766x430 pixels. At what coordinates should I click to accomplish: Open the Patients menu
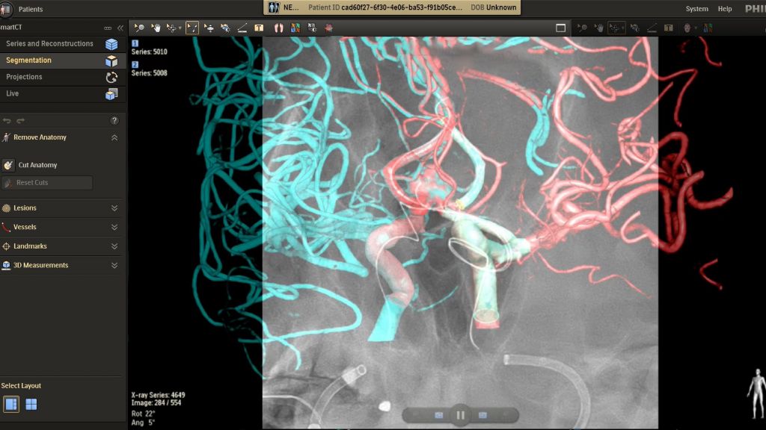[30, 9]
